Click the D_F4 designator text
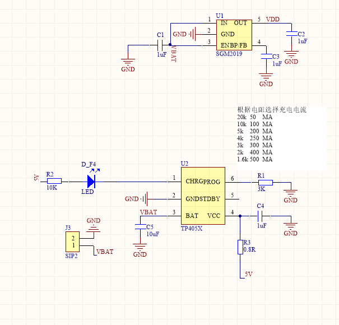Viewport: 339px width, 325px height. pos(89,164)
